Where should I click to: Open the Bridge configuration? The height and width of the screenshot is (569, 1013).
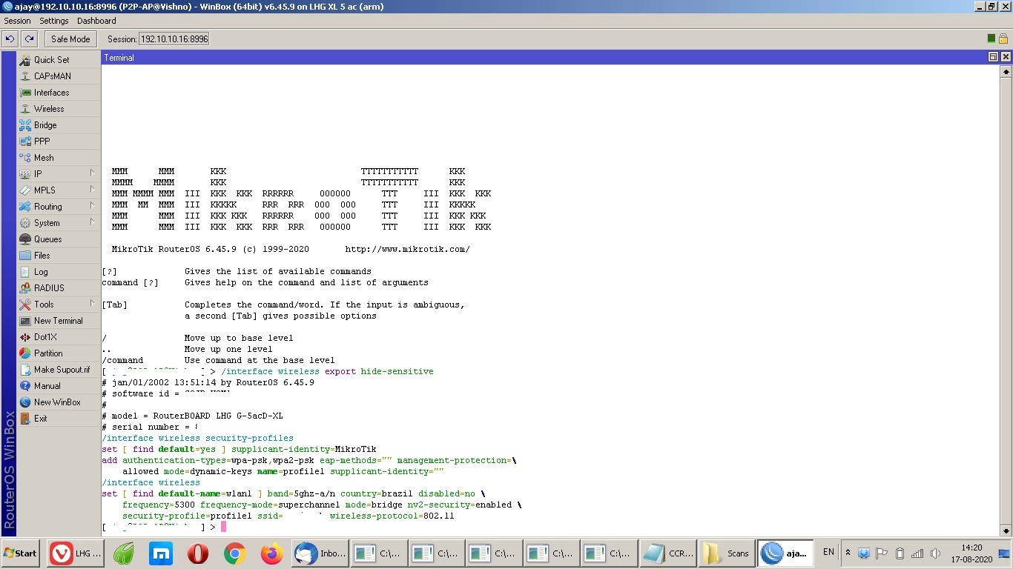[45, 125]
